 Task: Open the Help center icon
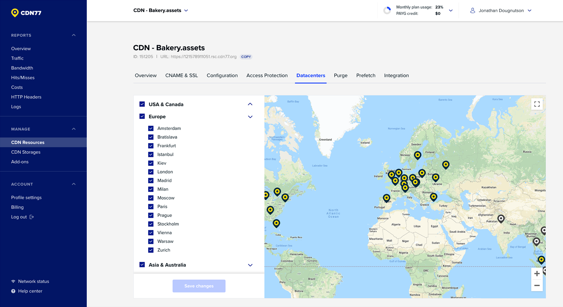tap(13, 291)
